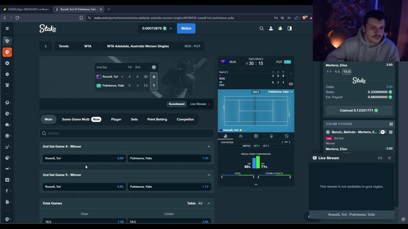The height and width of the screenshot is (229, 408).
Task: Select All view for Total Games
Action: [x=200, y=203]
